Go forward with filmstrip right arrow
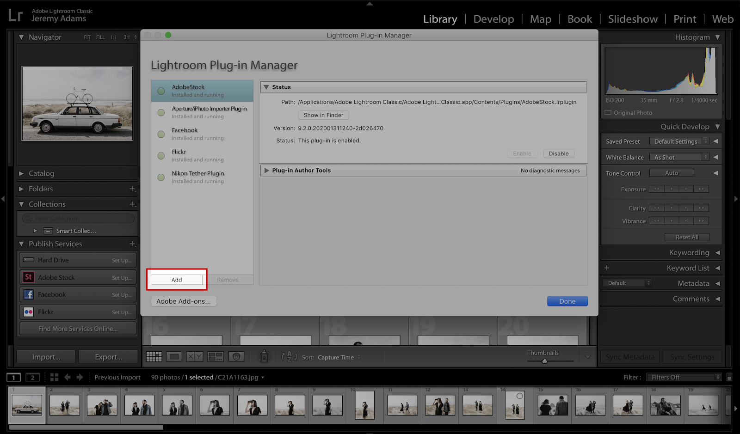 coord(80,377)
